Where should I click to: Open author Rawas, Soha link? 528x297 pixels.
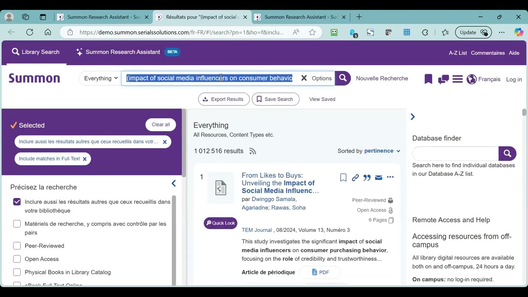pyautogui.click(x=288, y=207)
